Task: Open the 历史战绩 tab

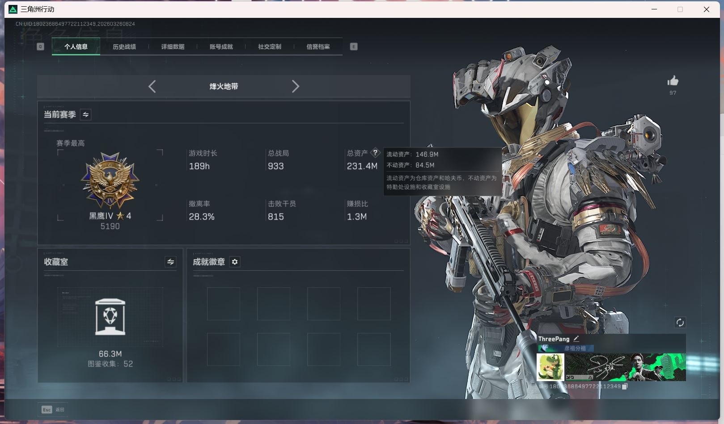Action: (124, 46)
